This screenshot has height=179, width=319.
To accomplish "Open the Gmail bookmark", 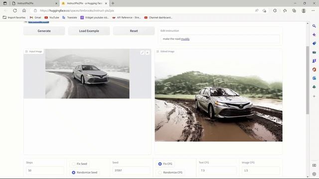I will 35,17.
